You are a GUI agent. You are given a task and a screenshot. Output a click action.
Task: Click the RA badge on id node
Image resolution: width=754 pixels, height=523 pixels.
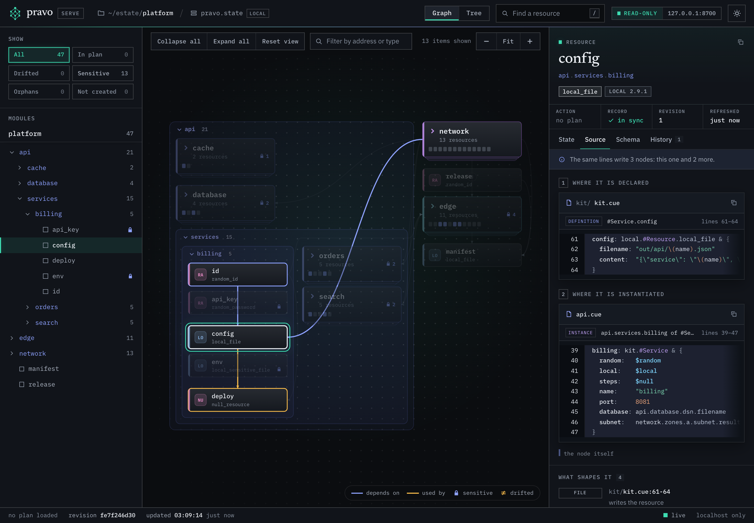201,275
